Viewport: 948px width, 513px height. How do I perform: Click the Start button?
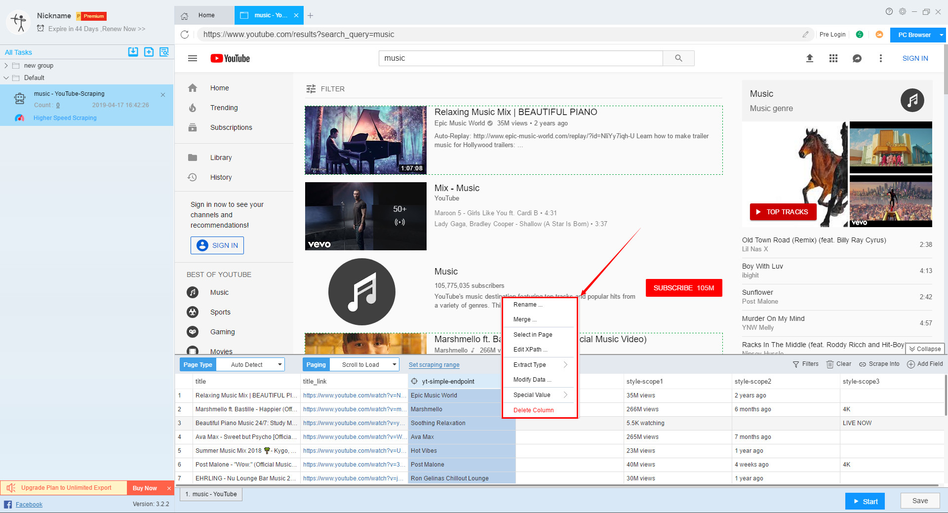(x=865, y=501)
